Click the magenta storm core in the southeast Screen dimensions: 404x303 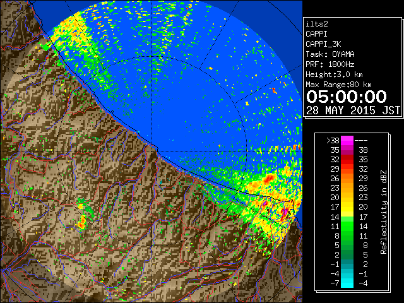(285, 212)
